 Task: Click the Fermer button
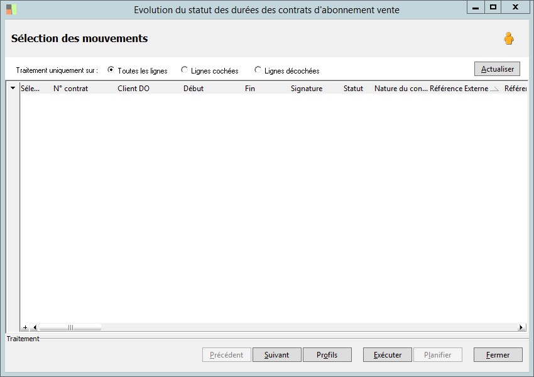pyautogui.click(x=498, y=355)
